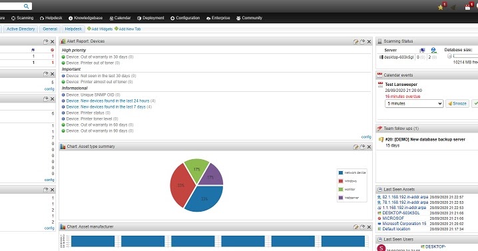The height and width of the screenshot is (251, 478).
Task: Switch to the Active Directory tab
Action: click(x=21, y=29)
